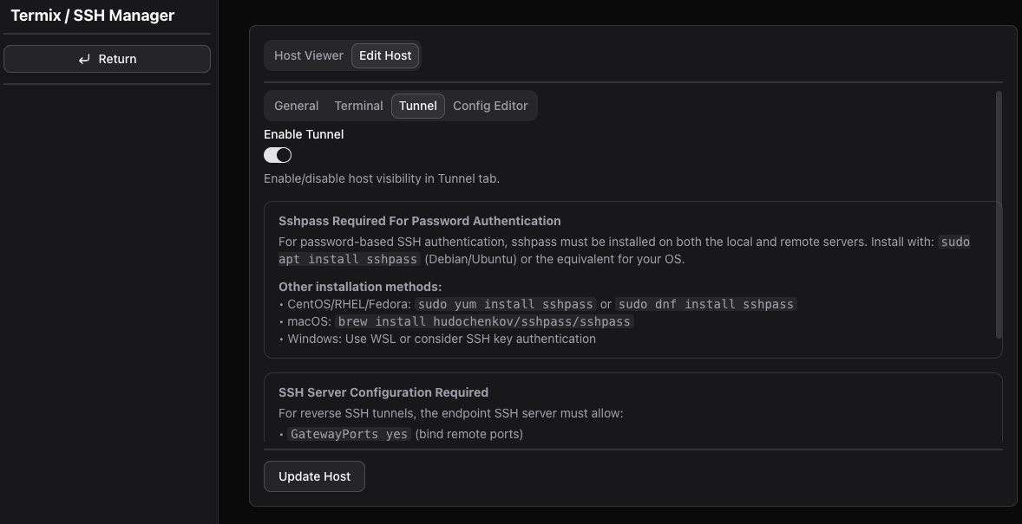The image size is (1022, 524).
Task: Click the Windows WSL recommendation line
Action: [437, 339]
